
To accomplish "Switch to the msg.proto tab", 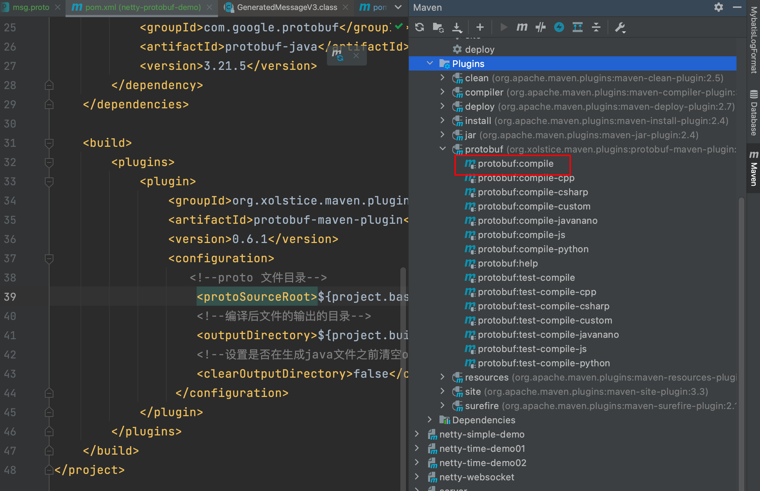I will pos(31,7).
